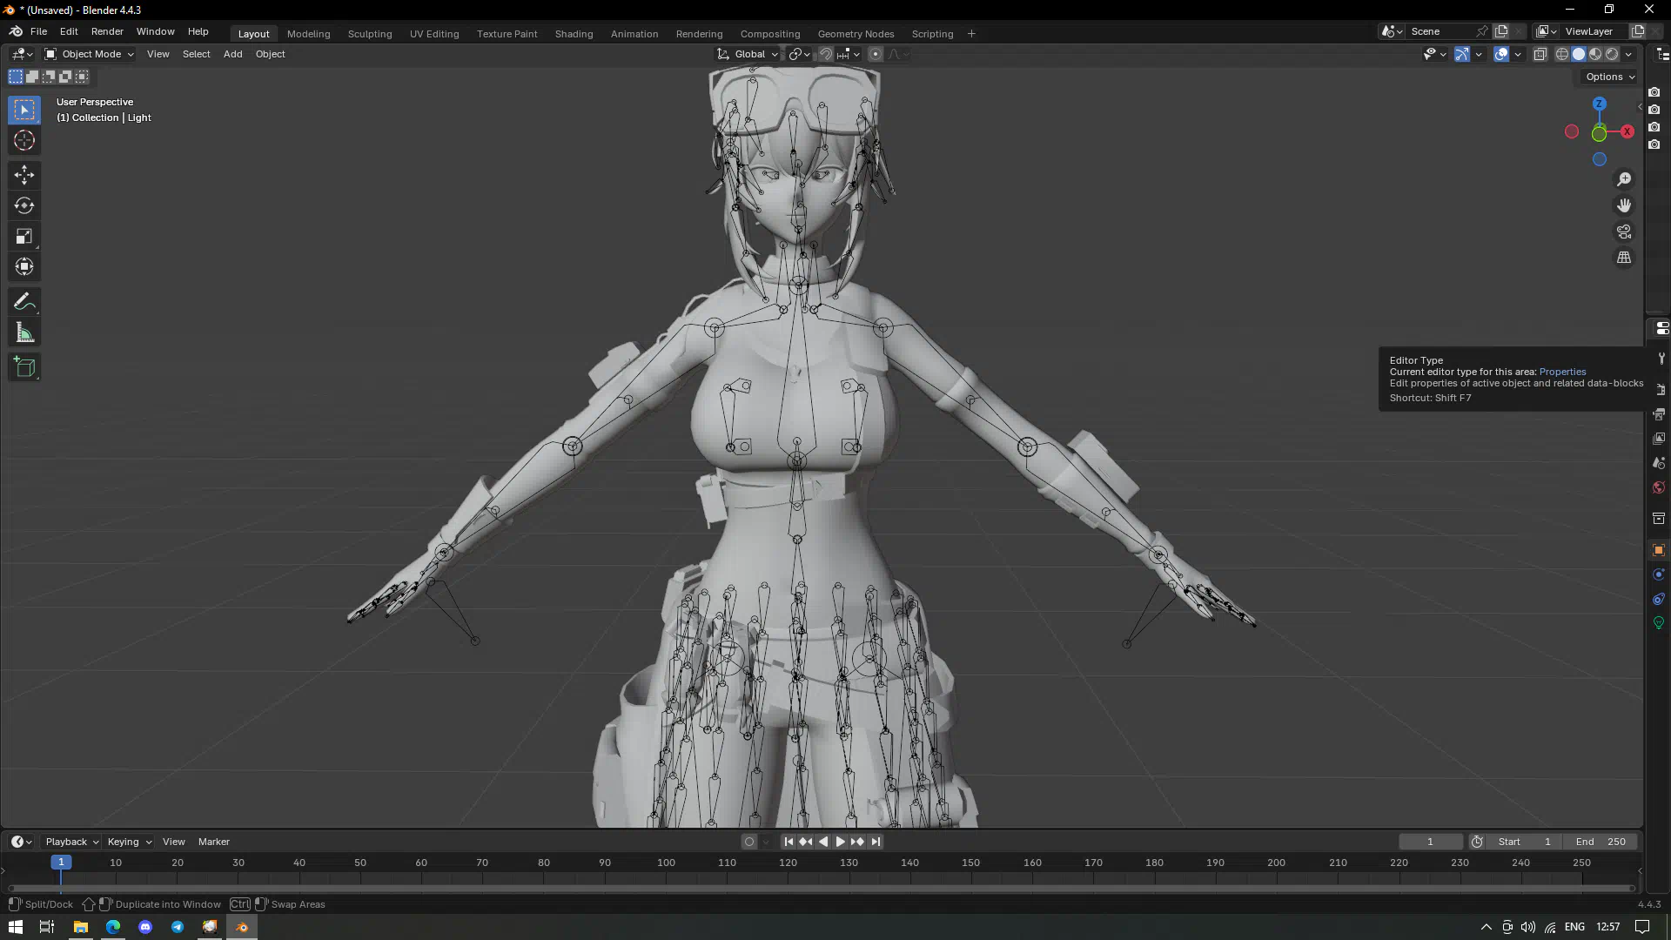This screenshot has width=1671, height=940.
Task: Open the viewport Add menu
Action: [232, 54]
